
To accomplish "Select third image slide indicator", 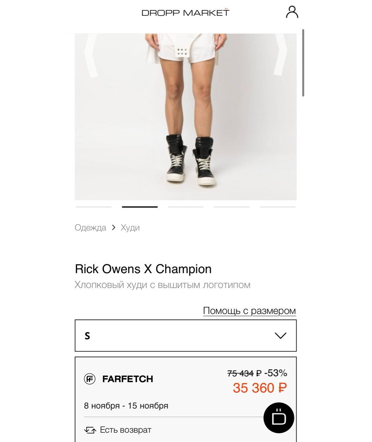I will coord(186,207).
